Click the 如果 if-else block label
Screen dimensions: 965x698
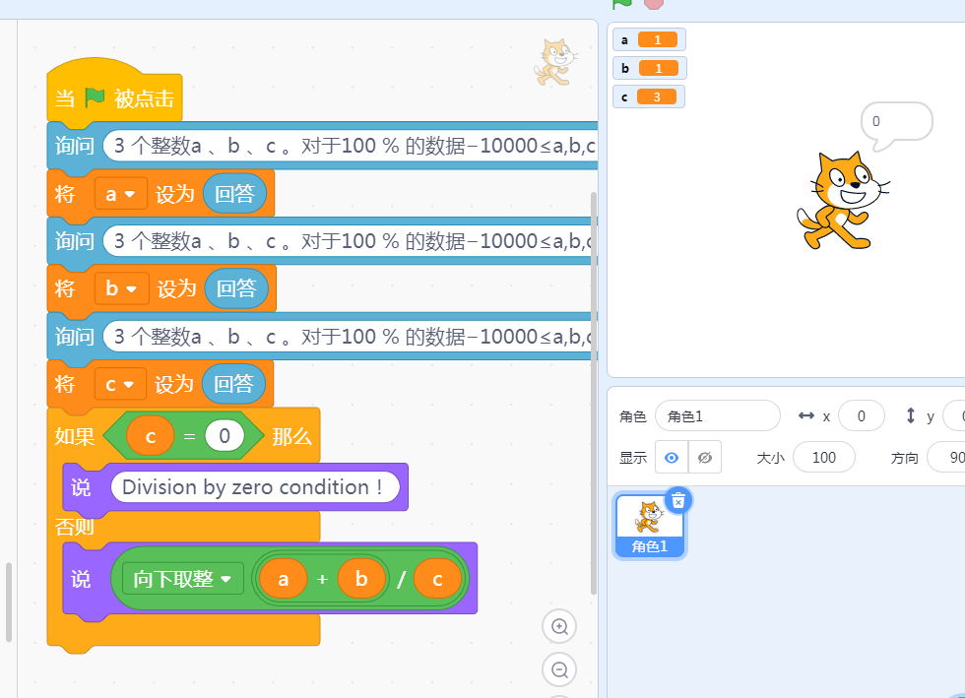point(75,436)
